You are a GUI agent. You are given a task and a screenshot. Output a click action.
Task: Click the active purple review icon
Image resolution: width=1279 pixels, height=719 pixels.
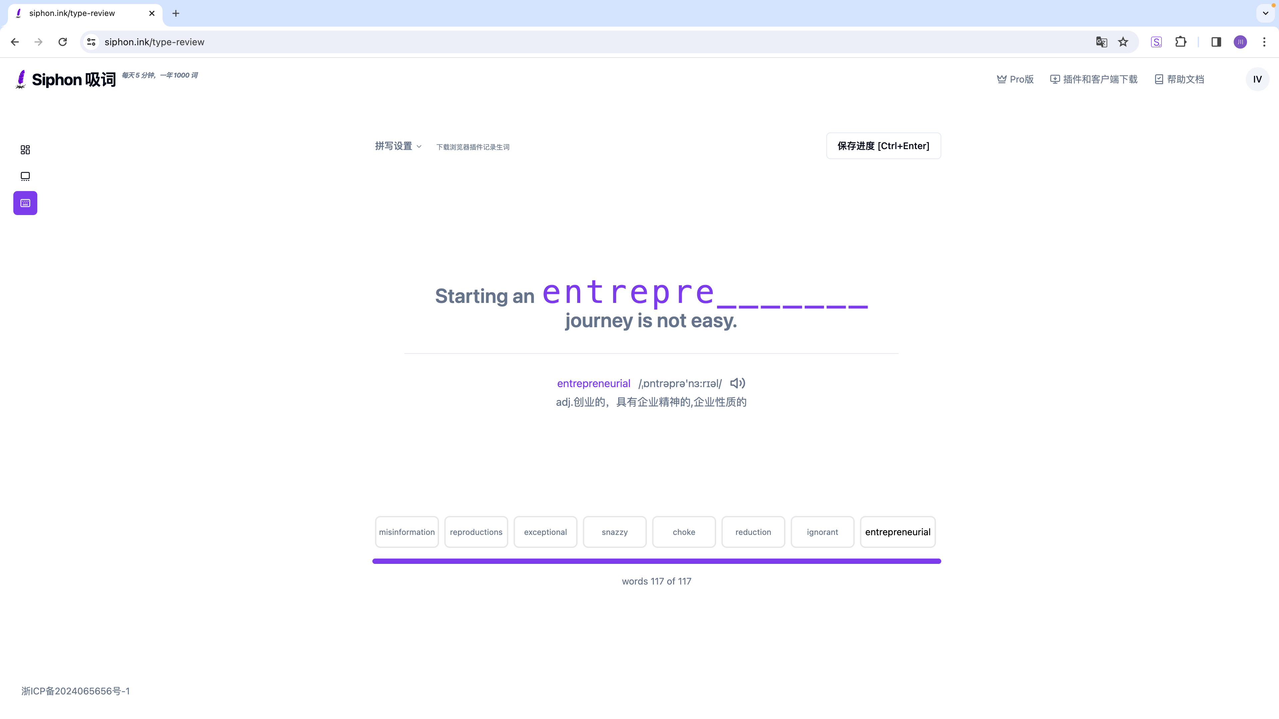point(25,203)
